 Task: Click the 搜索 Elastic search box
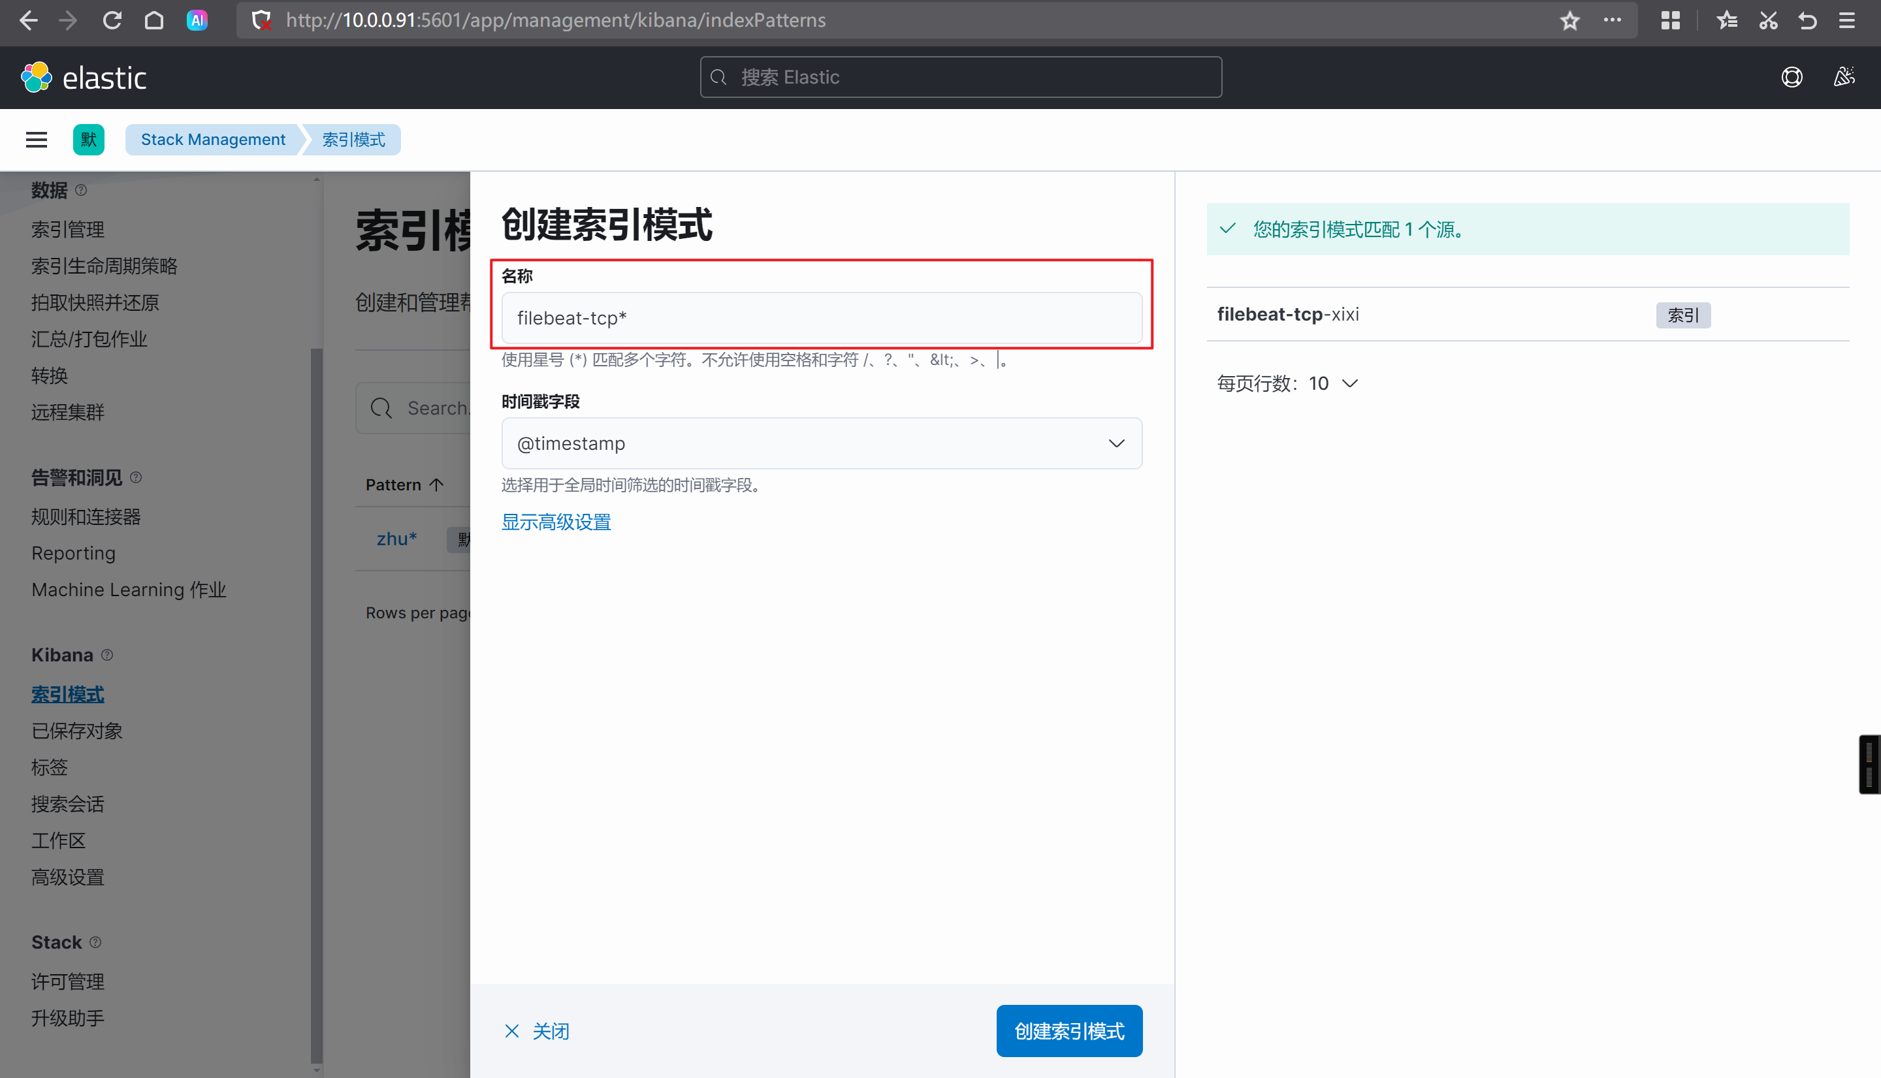coord(961,77)
